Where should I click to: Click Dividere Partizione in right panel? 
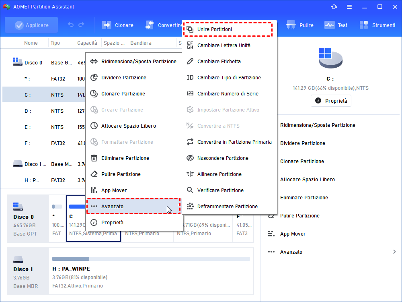(x=303, y=143)
